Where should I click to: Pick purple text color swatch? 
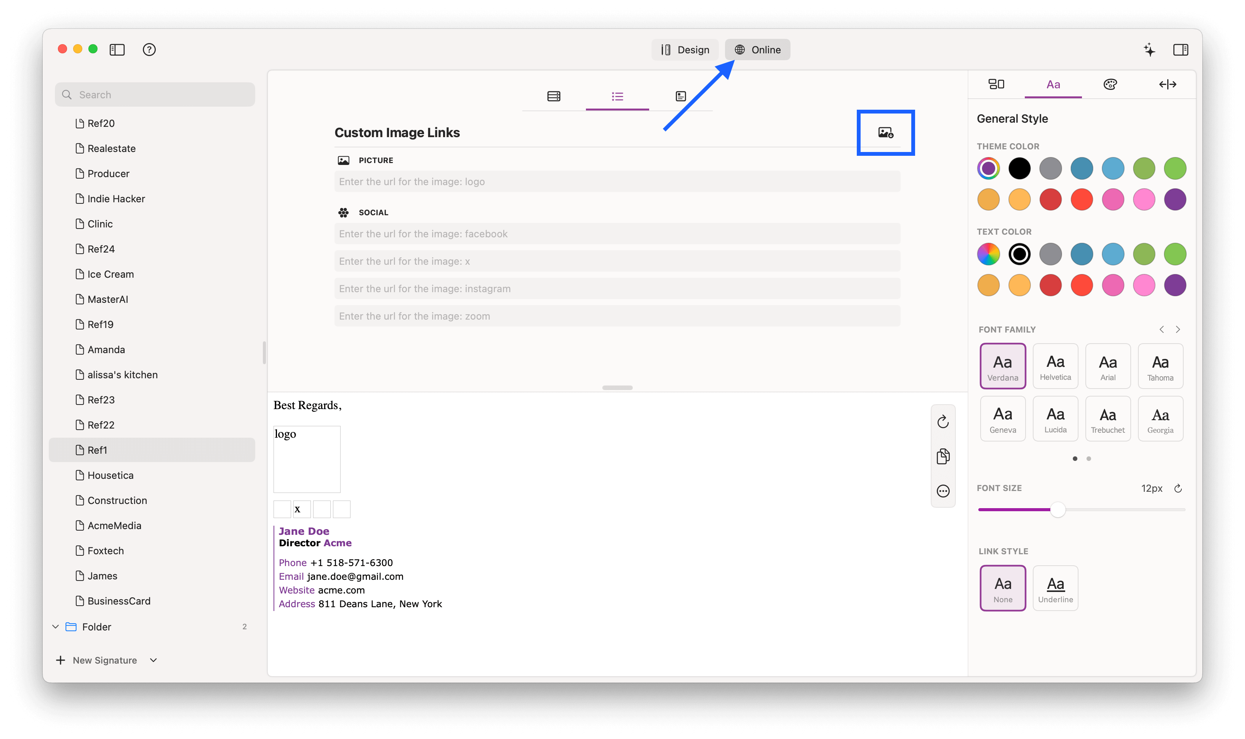[1175, 285]
